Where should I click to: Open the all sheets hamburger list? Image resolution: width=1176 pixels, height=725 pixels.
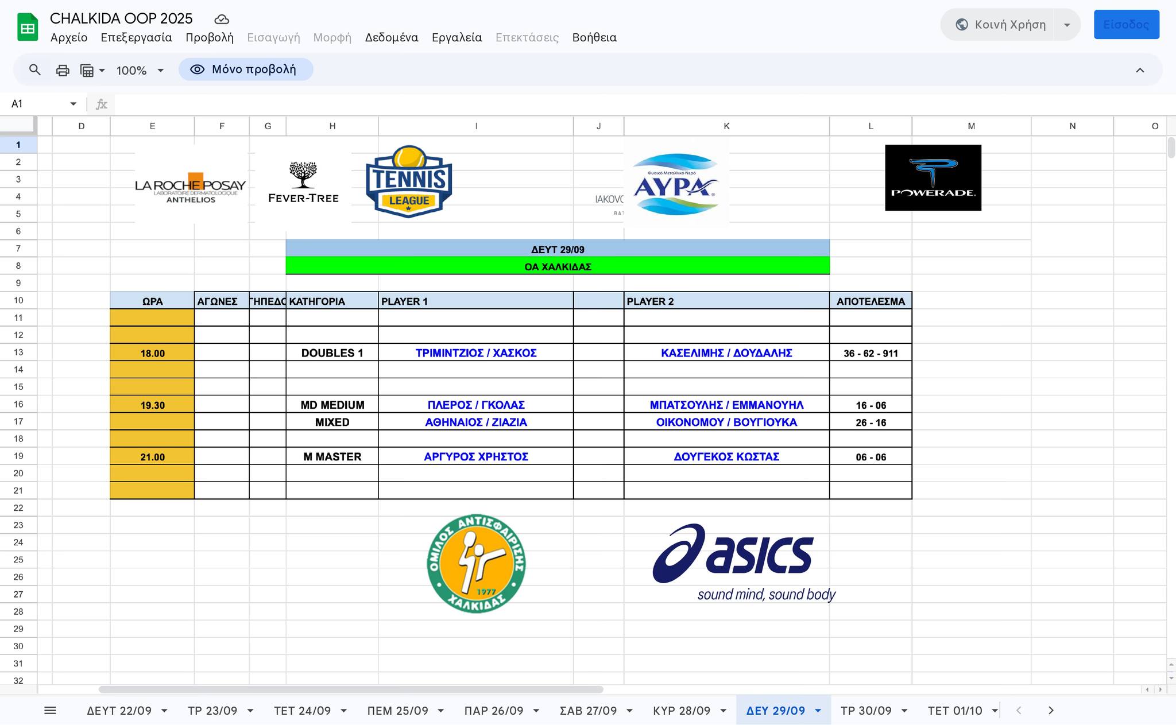point(50,711)
